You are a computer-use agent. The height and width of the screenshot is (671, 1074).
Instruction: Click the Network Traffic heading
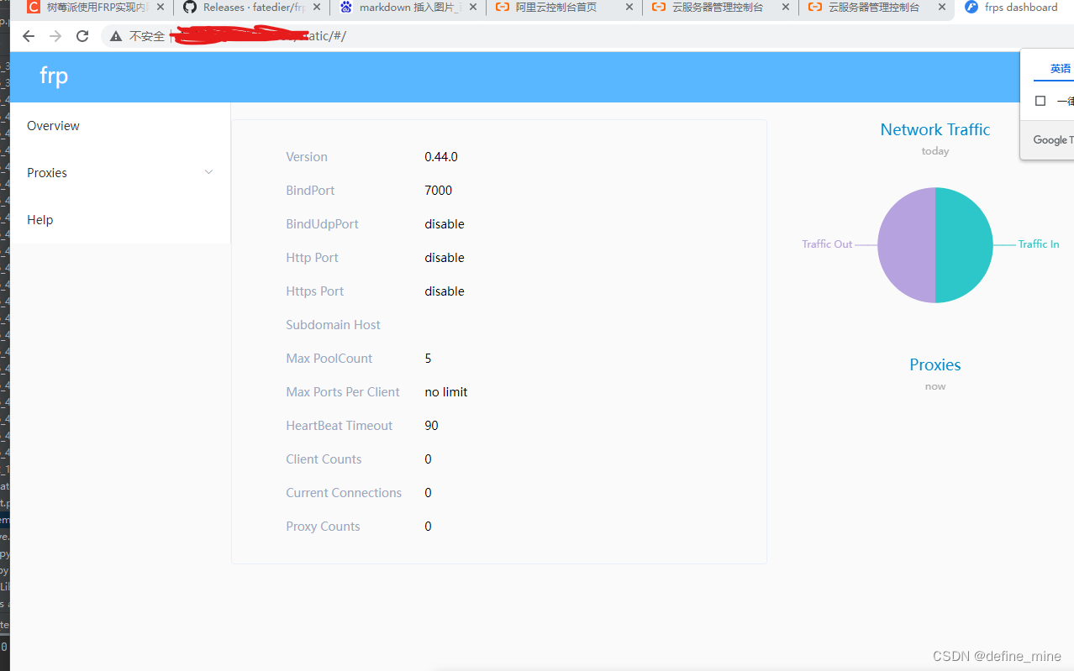point(935,129)
